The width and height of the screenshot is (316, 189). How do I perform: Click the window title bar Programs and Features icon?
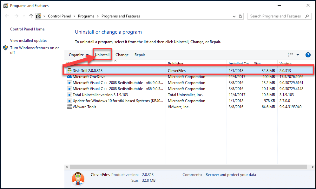click(6, 6)
